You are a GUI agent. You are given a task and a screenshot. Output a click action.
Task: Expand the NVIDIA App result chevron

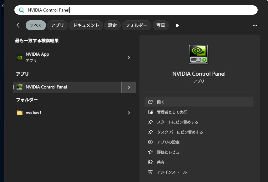point(129,58)
